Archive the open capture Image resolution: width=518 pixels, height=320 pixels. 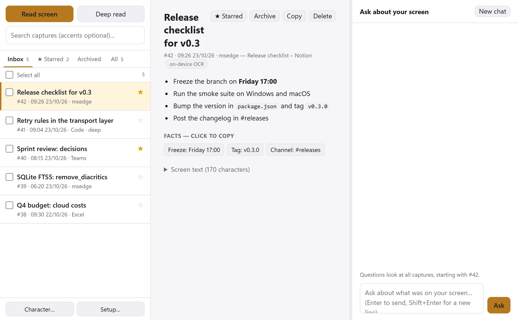pyautogui.click(x=265, y=16)
